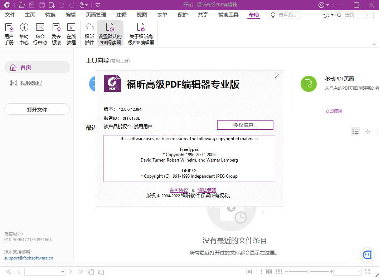Close the about dialog with X

(277, 75)
